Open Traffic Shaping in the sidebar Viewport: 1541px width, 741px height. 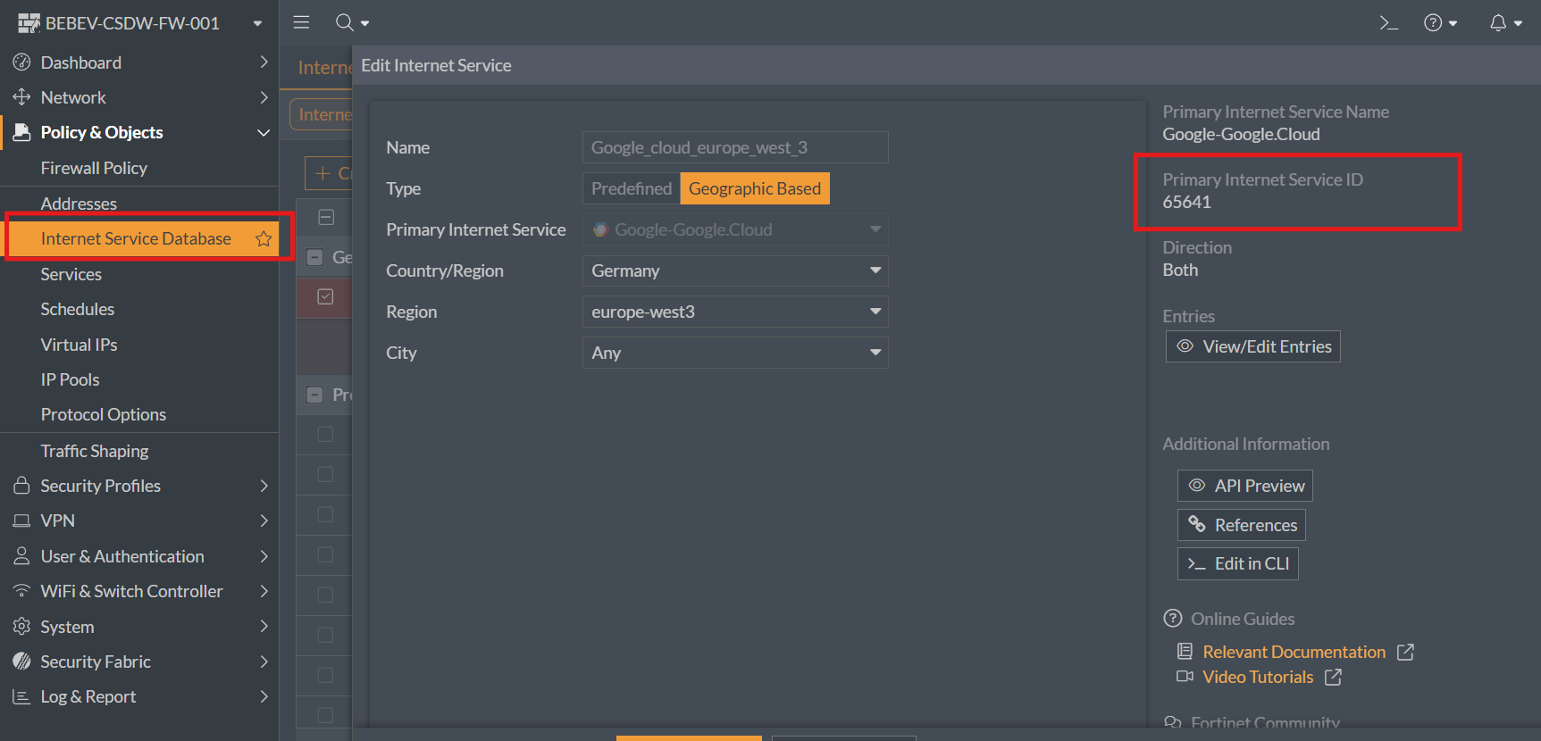click(95, 451)
